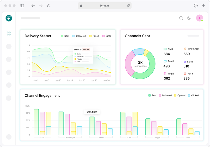Toggle dark mode with the moon icon
The image size is (210, 147).
click(x=189, y=18)
